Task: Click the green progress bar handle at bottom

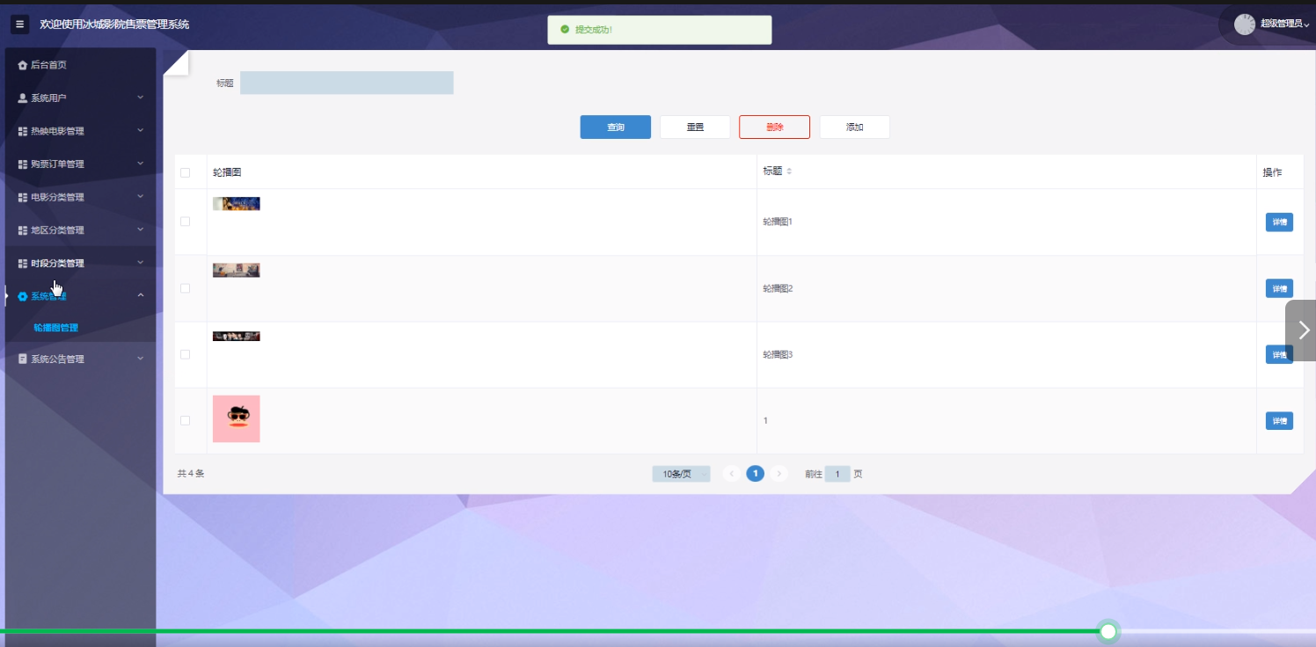Action: click(x=1108, y=631)
